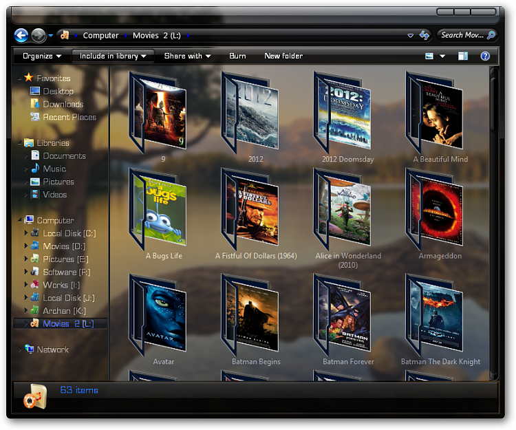Select Works (I:) drive
Screen dimensions: 516x430
[61, 285]
